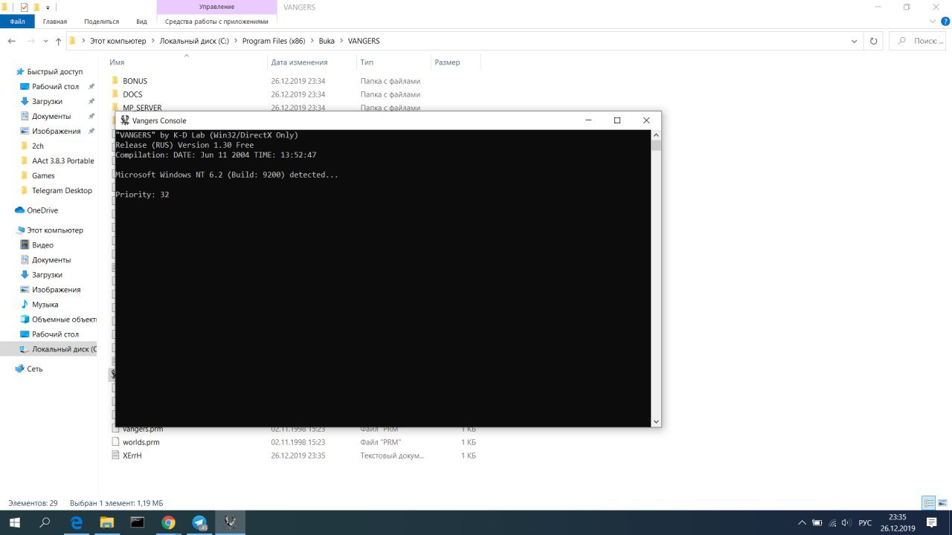Open taskbar search magnifier

45,522
